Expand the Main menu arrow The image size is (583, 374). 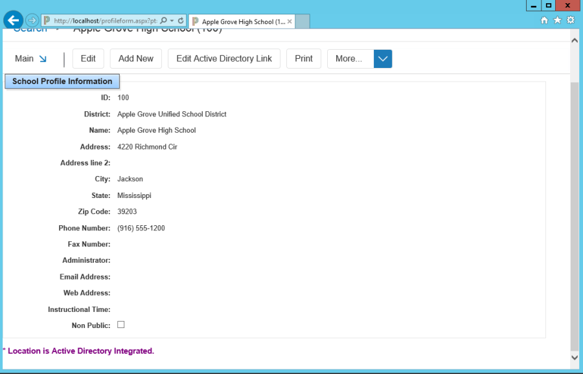(43, 59)
